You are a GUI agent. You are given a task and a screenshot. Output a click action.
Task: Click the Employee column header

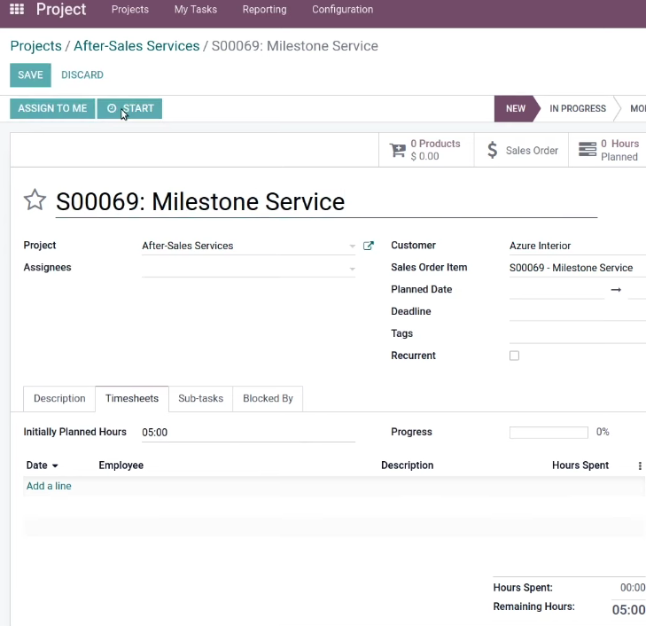(x=121, y=466)
